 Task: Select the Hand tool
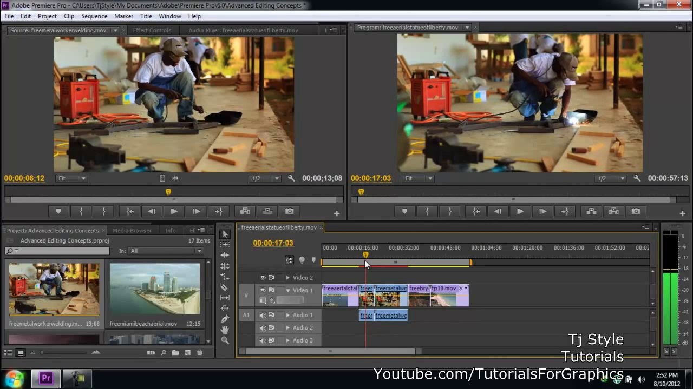point(225,330)
